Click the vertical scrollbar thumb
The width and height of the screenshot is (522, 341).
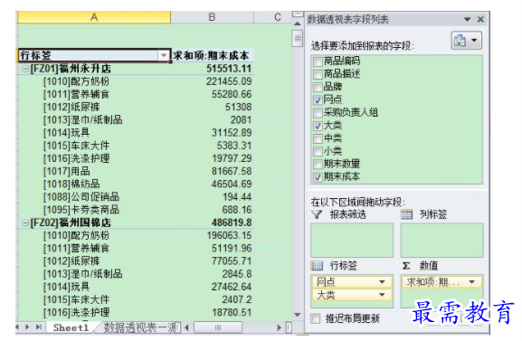click(x=298, y=38)
